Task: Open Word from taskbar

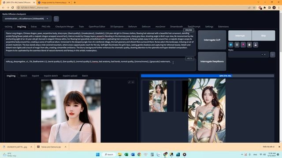Action: (x=133, y=154)
